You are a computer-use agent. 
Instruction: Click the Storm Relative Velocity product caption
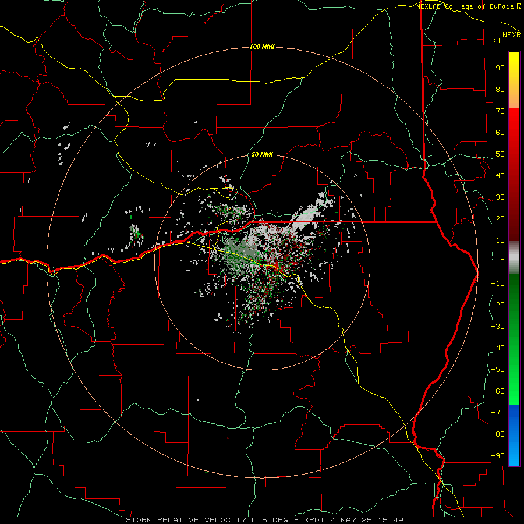point(265,520)
